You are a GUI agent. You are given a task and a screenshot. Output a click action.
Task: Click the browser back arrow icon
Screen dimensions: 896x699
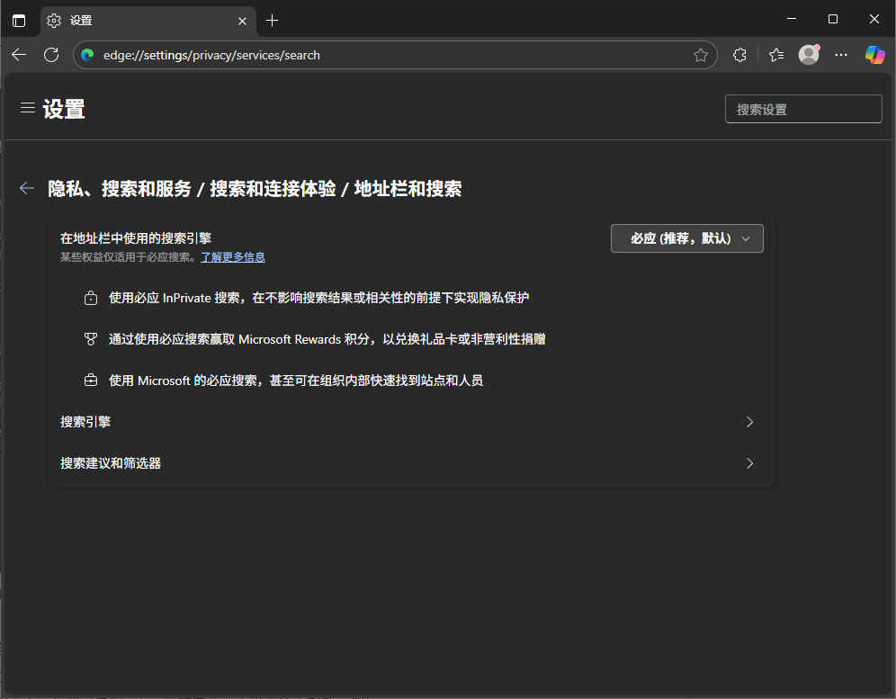19,55
